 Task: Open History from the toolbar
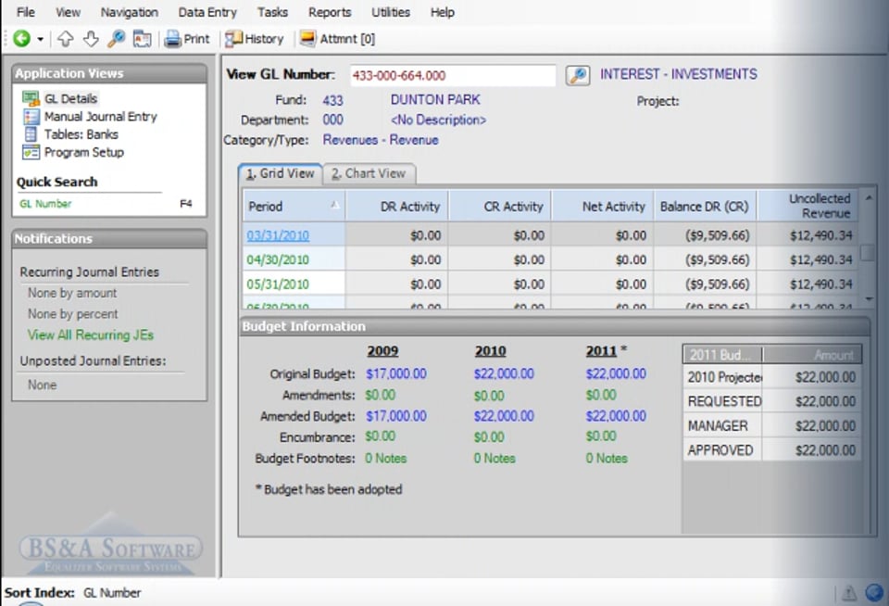[255, 39]
